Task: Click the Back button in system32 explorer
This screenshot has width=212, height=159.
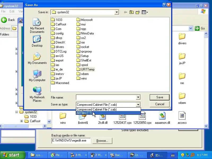Action: pos(8,20)
